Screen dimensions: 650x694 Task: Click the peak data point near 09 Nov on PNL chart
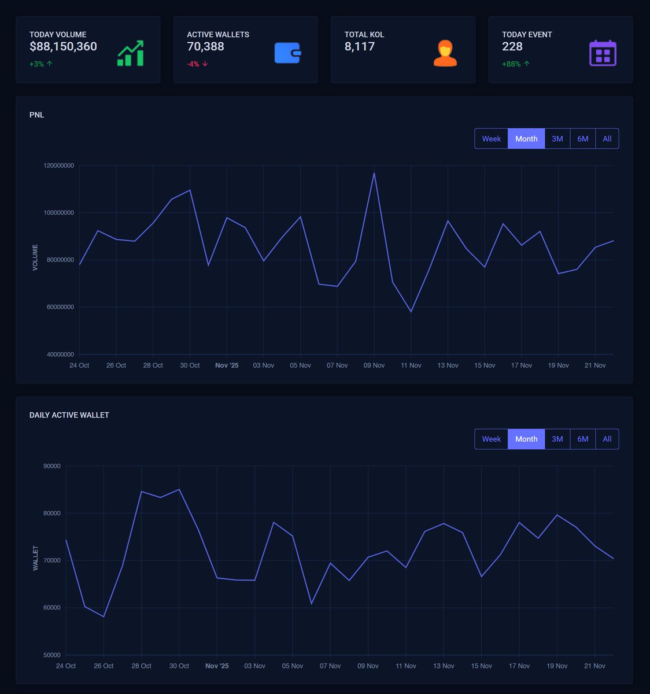pyautogui.click(x=374, y=172)
